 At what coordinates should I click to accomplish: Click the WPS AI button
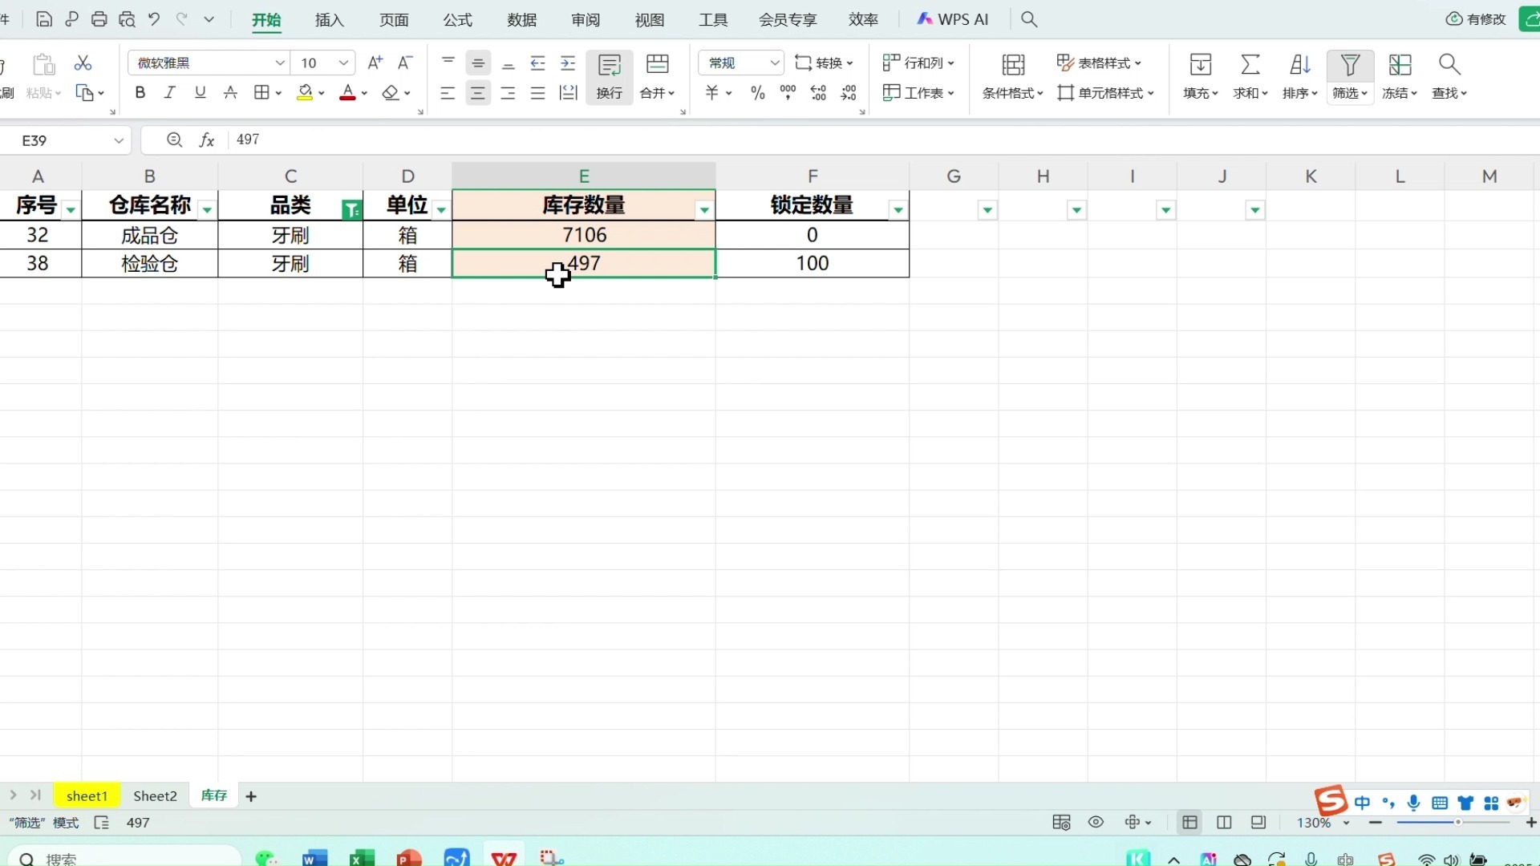point(953,19)
